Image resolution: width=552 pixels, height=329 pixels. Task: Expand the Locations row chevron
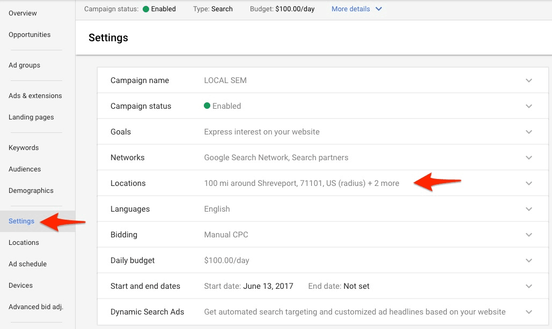(x=529, y=183)
